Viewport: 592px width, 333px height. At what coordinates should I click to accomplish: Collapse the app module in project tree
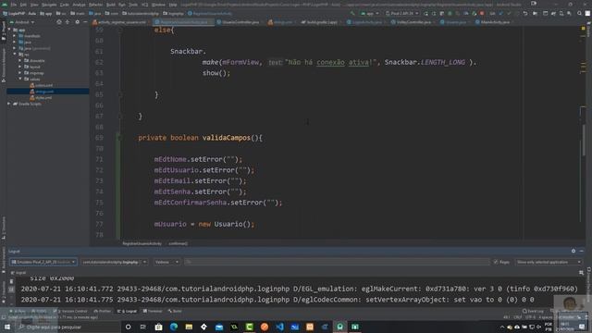(x=9, y=30)
